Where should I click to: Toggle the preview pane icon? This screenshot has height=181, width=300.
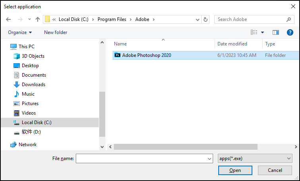pyautogui.click(x=276, y=32)
